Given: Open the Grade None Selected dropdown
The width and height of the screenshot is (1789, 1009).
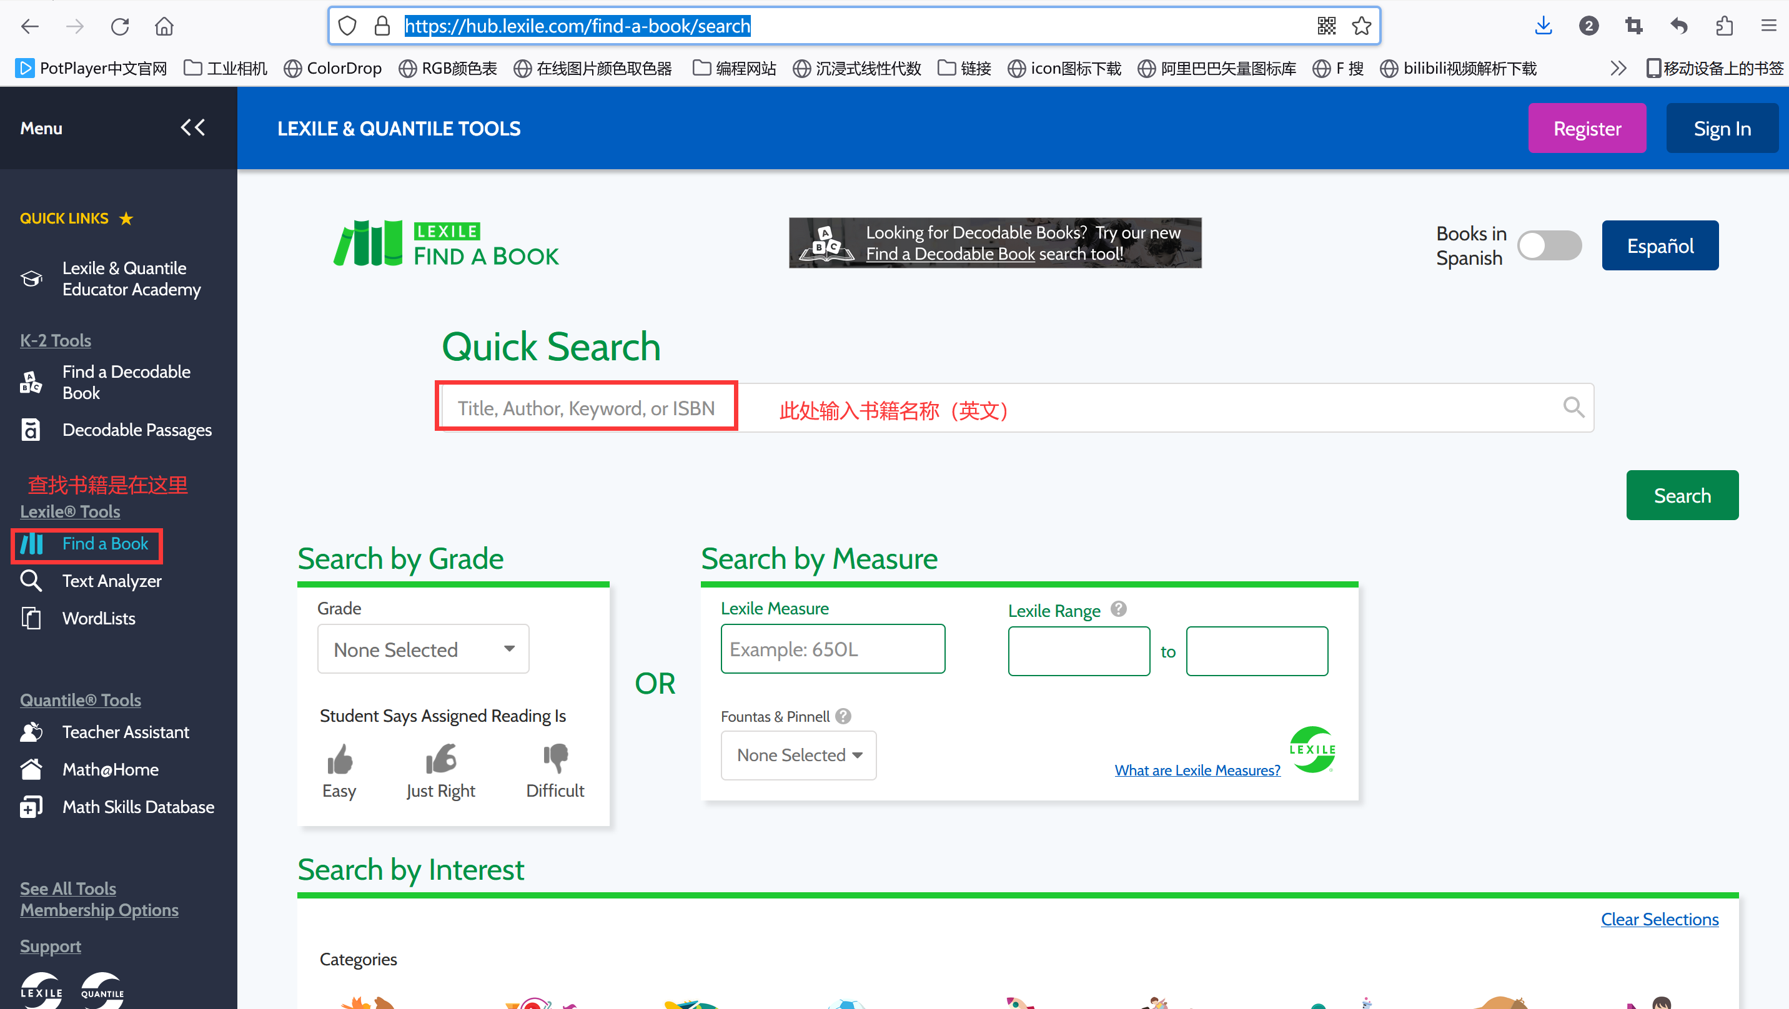Looking at the screenshot, I should pyautogui.click(x=423, y=649).
